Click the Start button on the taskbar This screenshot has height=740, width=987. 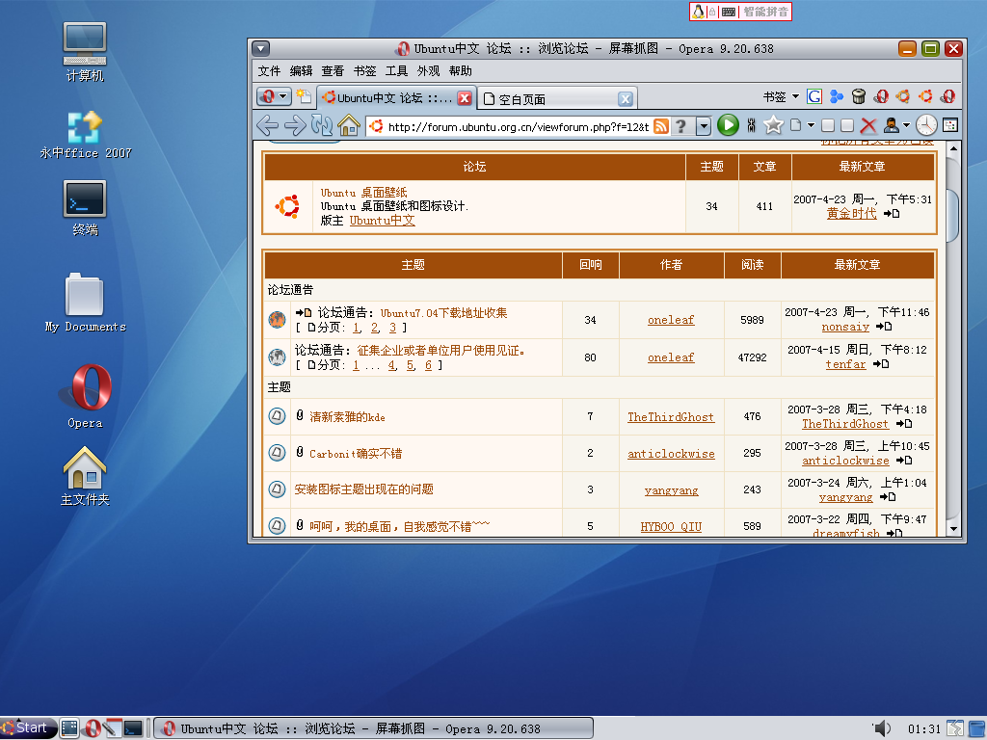(x=28, y=728)
